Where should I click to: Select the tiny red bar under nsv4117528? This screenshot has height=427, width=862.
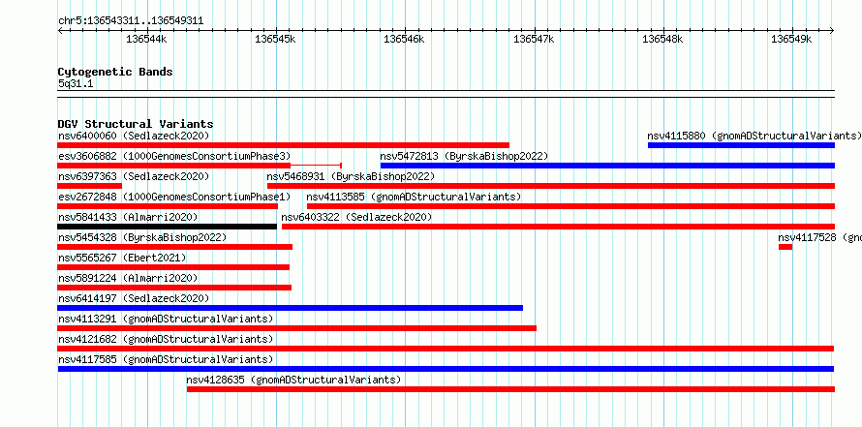tap(785, 247)
